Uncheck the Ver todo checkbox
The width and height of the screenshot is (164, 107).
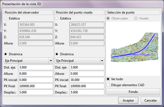(108, 79)
